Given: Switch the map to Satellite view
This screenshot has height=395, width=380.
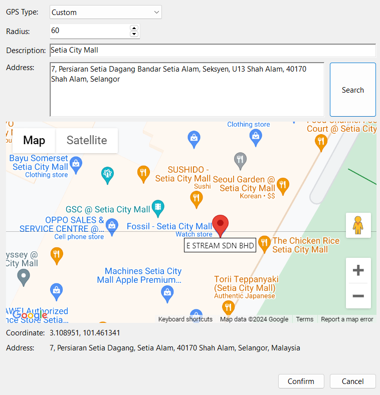Looking at the screenshot, I should [87, 140].
